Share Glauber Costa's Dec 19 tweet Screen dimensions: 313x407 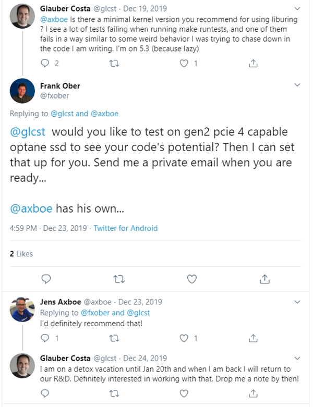(x=253, y=63)
